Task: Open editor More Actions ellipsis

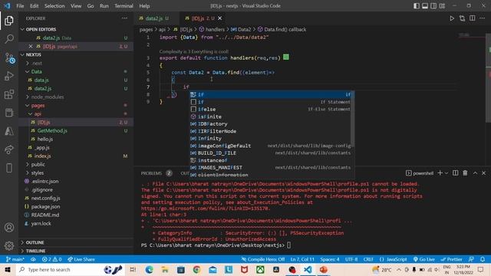Action: (483, 18)
